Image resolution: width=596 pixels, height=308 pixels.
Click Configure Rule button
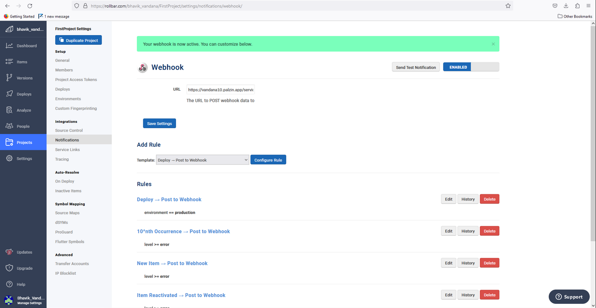pyautogui.click(x=268, y=160)
